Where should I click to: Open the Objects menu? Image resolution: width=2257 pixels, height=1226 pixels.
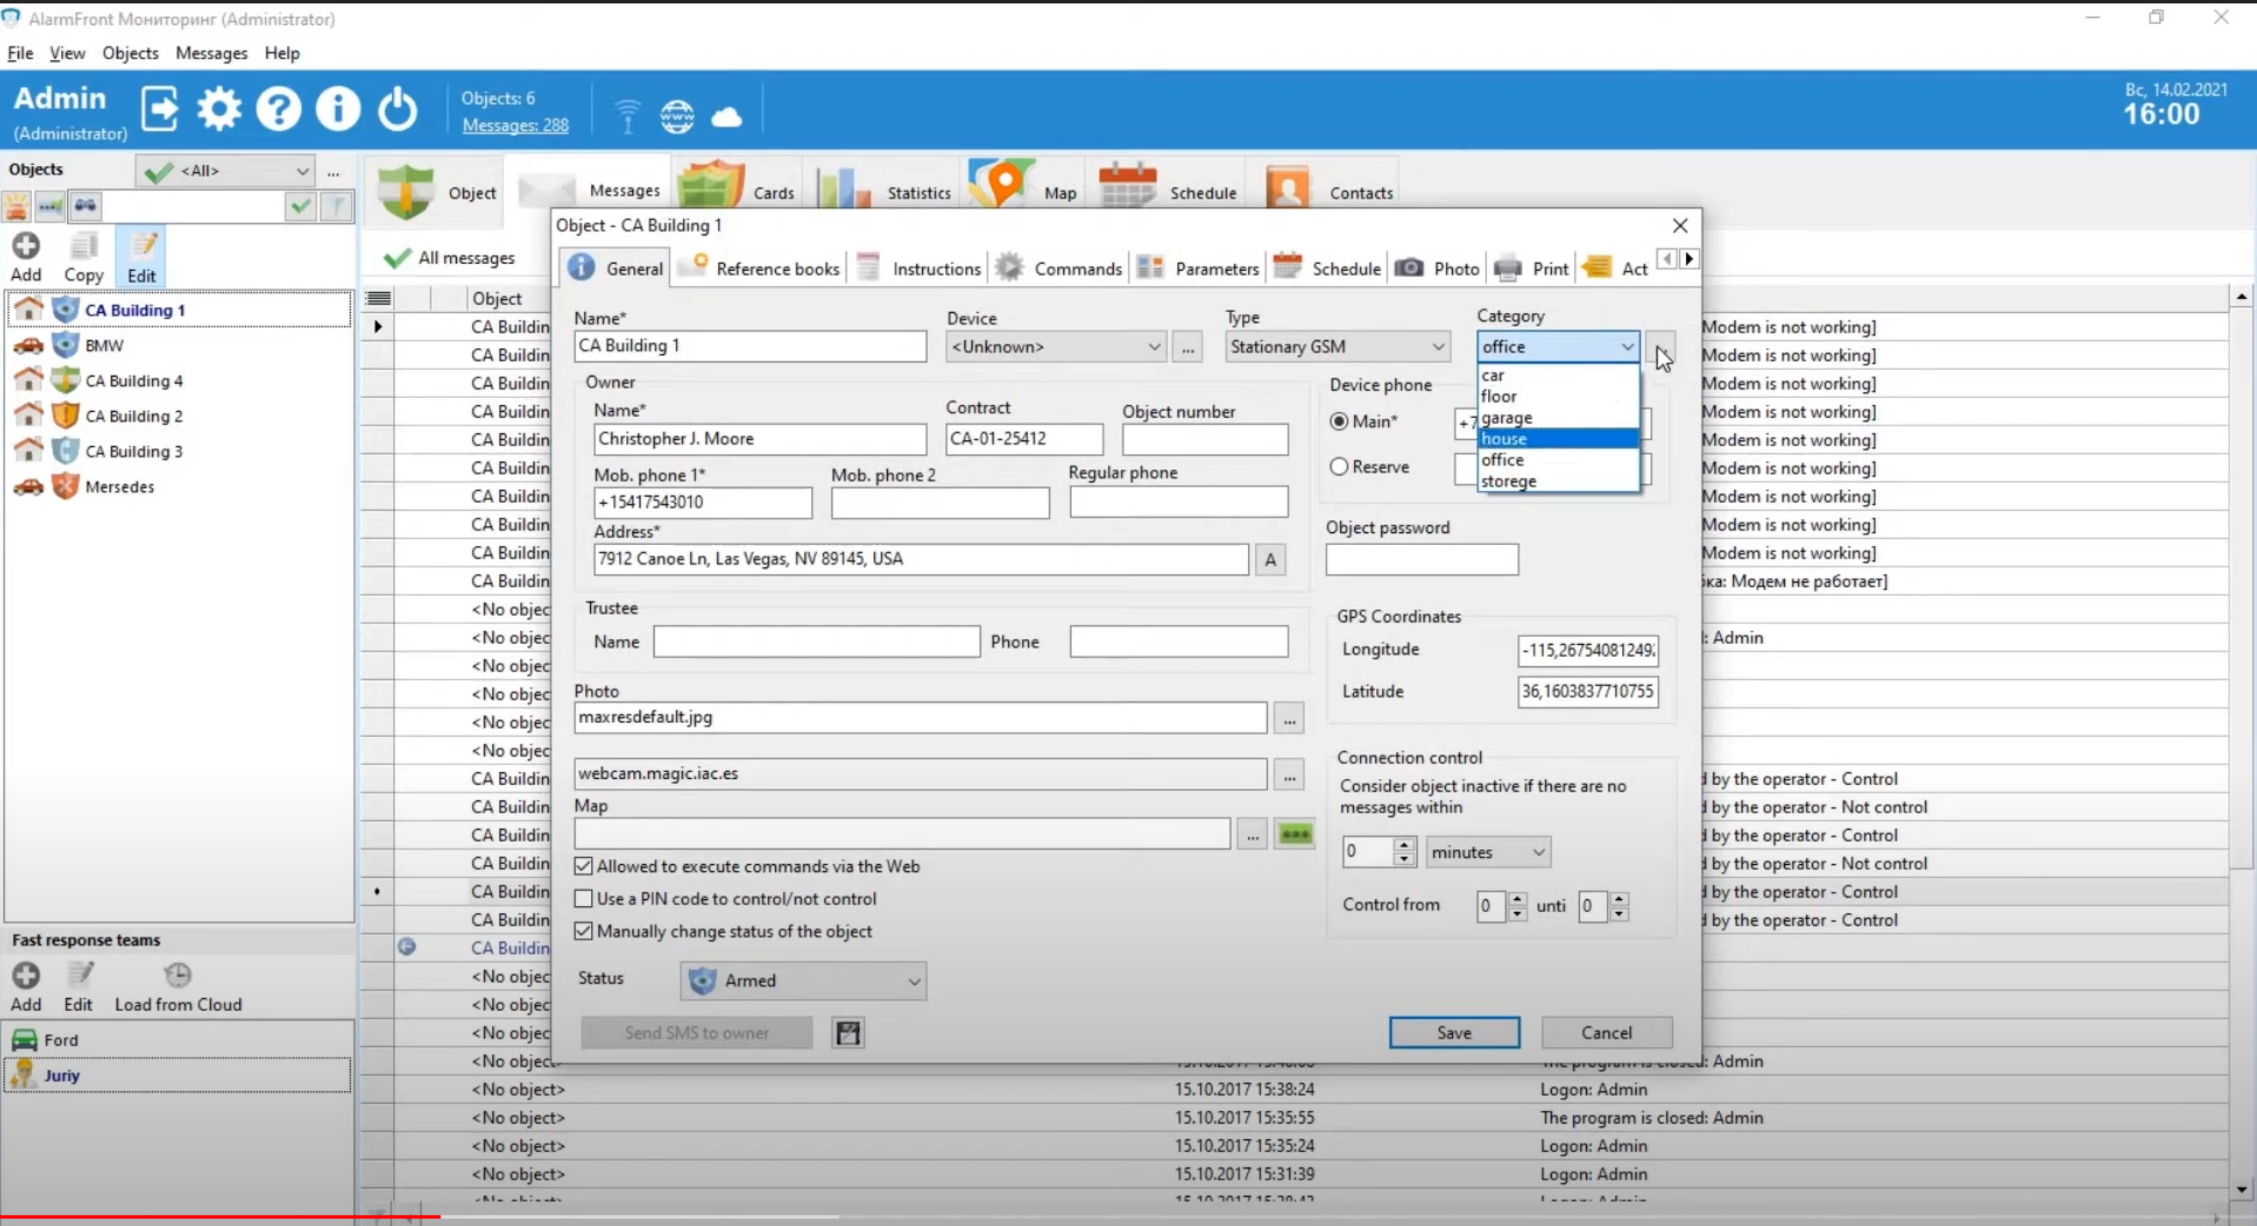[130, 53]
